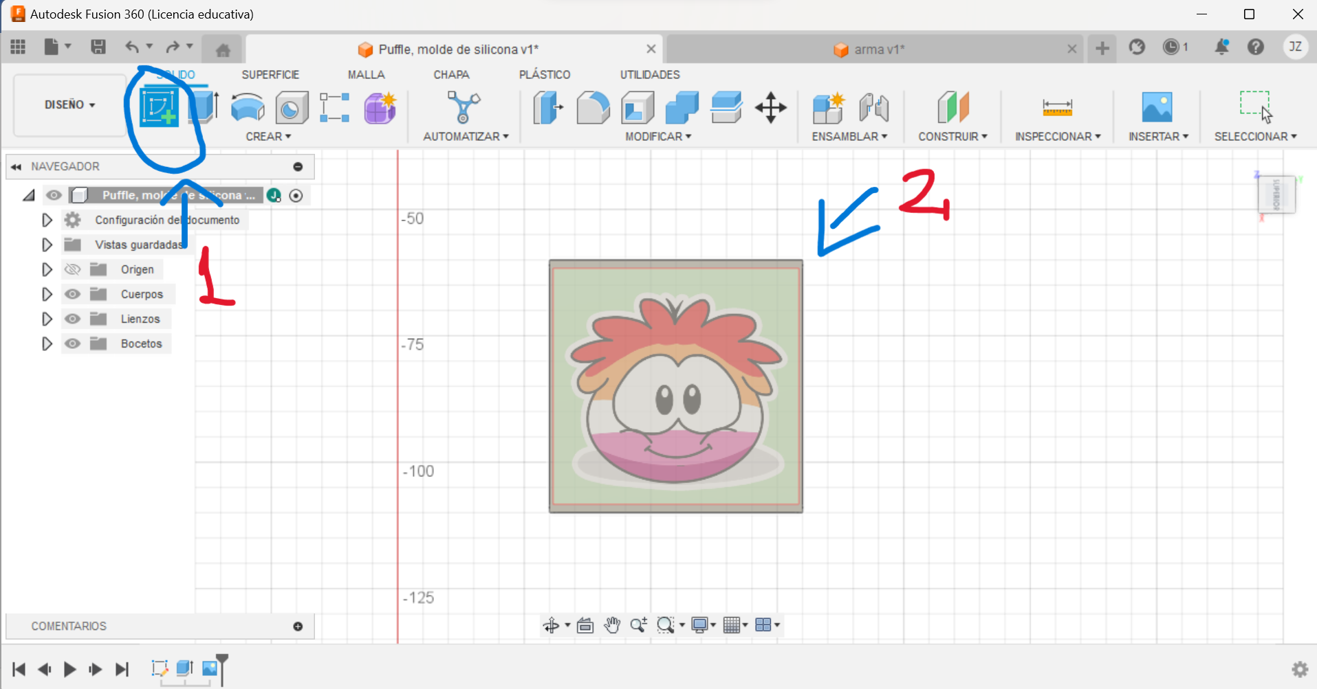
Task: Select the Extrude tool icon
Action: [x=204, y=108]
